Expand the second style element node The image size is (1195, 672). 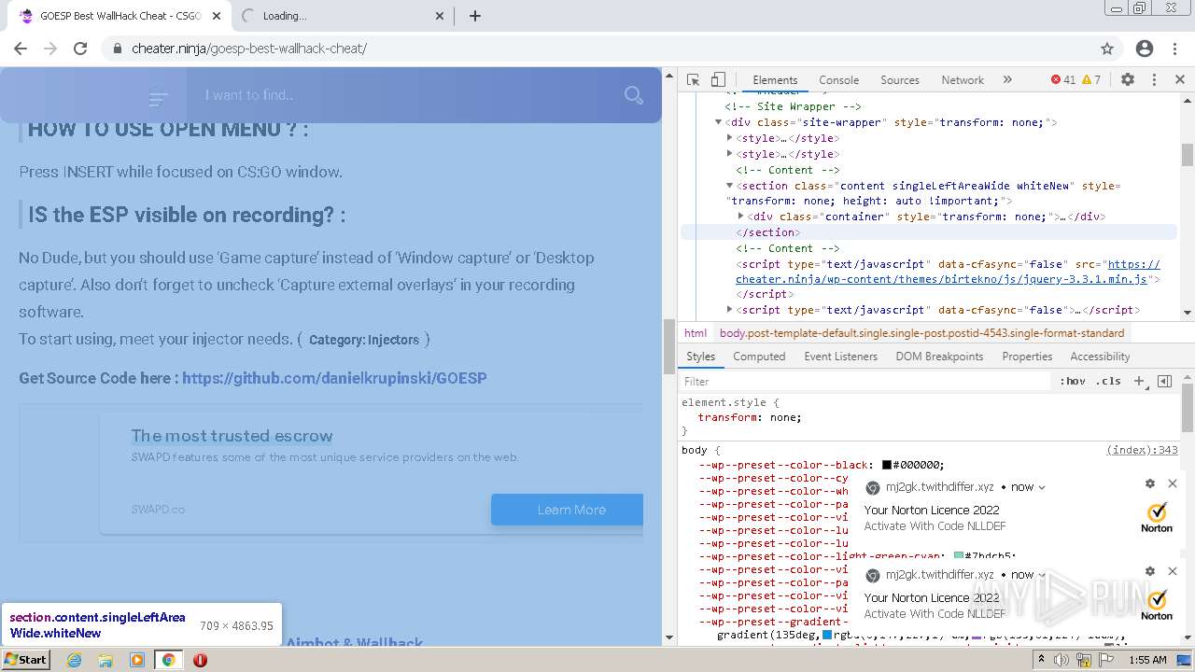coord(729,154)
